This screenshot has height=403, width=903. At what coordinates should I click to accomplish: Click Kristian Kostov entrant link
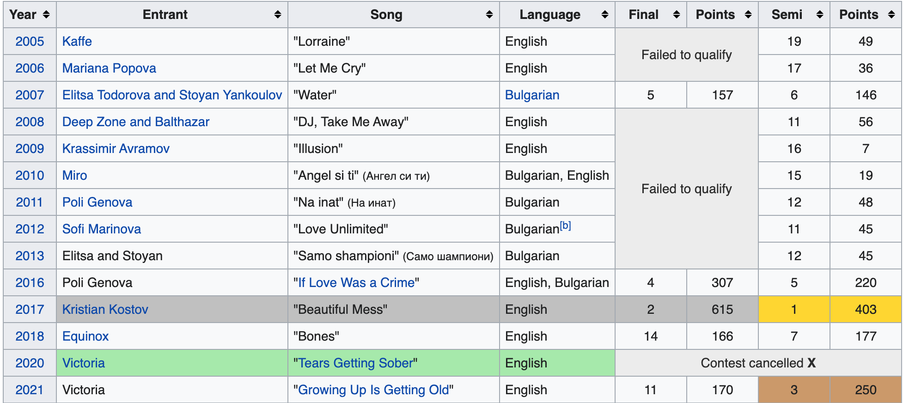pos(105,310)
